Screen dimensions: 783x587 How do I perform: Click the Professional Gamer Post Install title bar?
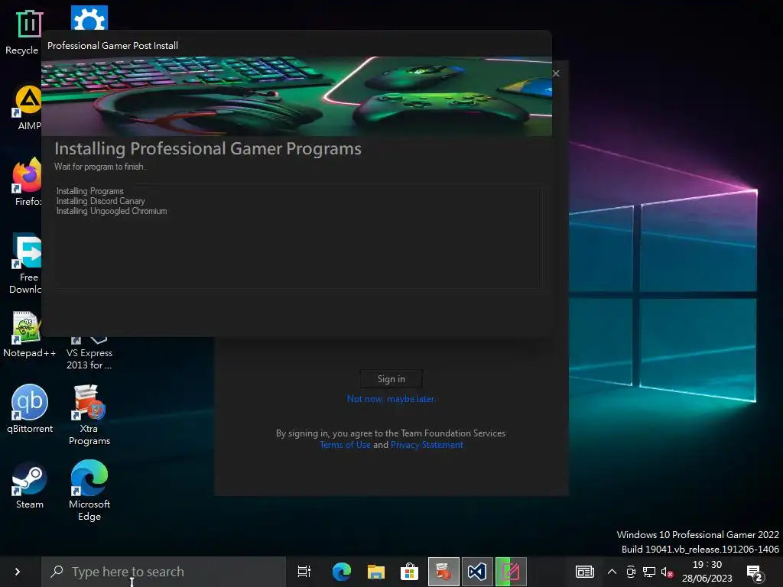(x=297, y=45)
